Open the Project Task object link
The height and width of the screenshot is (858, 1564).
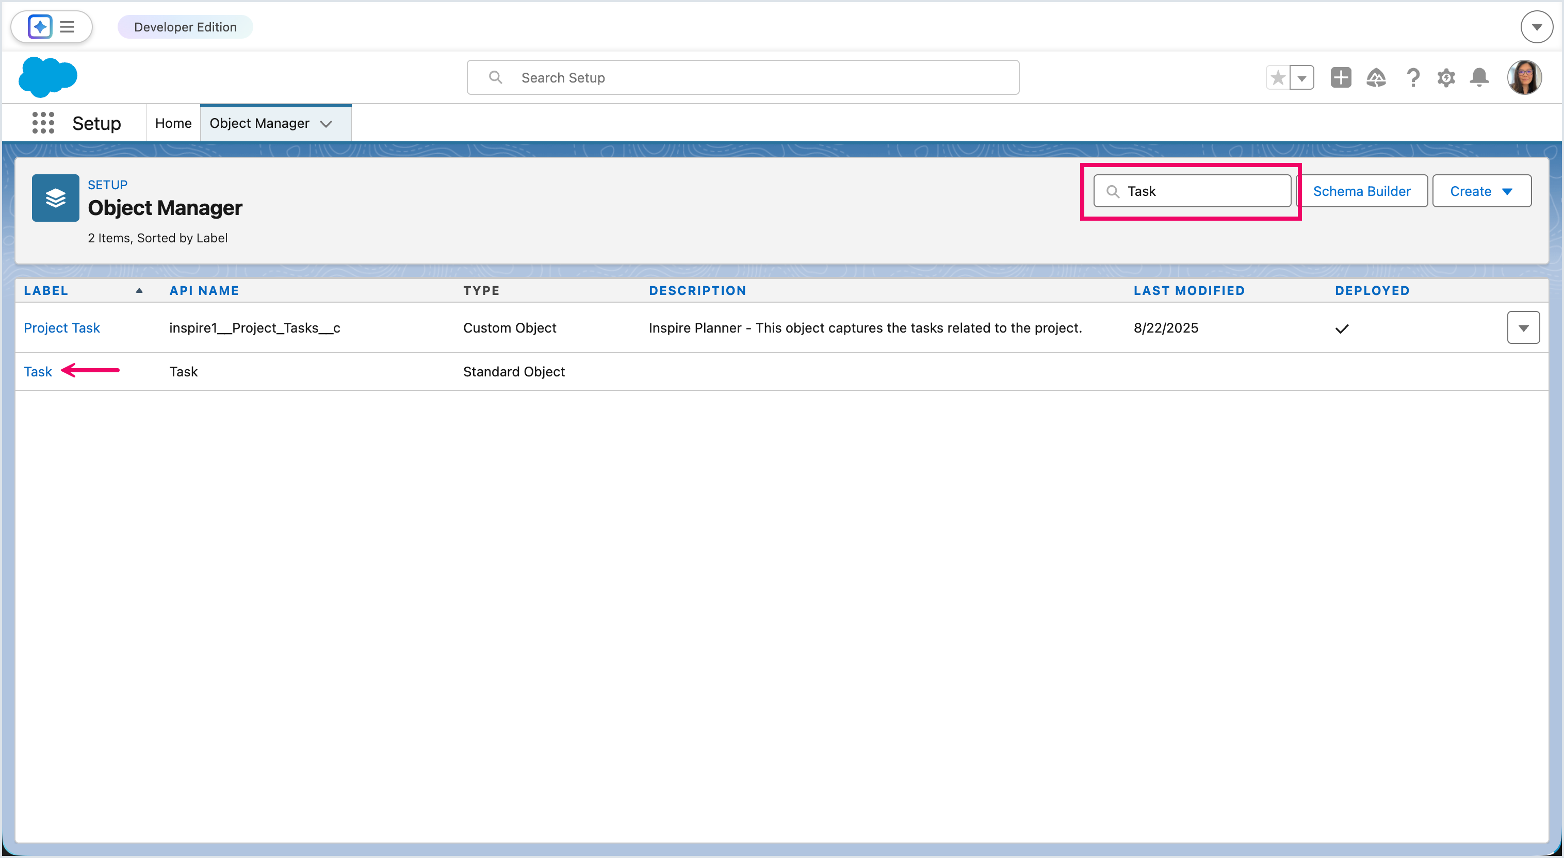(61, 327)
